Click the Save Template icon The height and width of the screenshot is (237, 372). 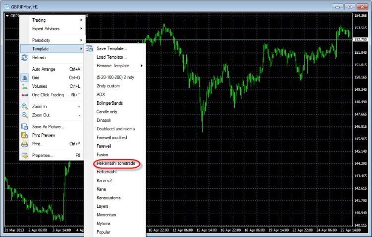89,48
